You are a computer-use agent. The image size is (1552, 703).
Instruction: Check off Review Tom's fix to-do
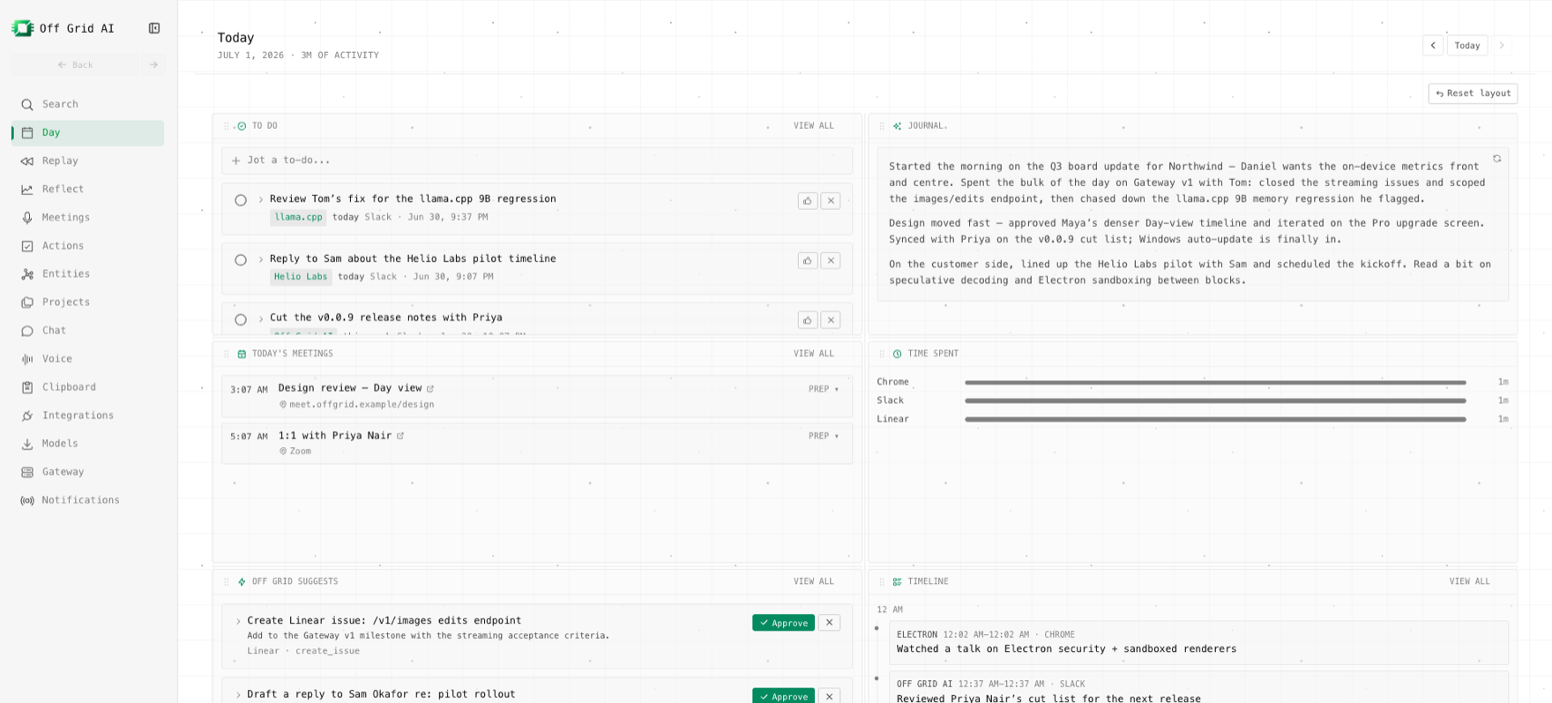pos(241,200)
